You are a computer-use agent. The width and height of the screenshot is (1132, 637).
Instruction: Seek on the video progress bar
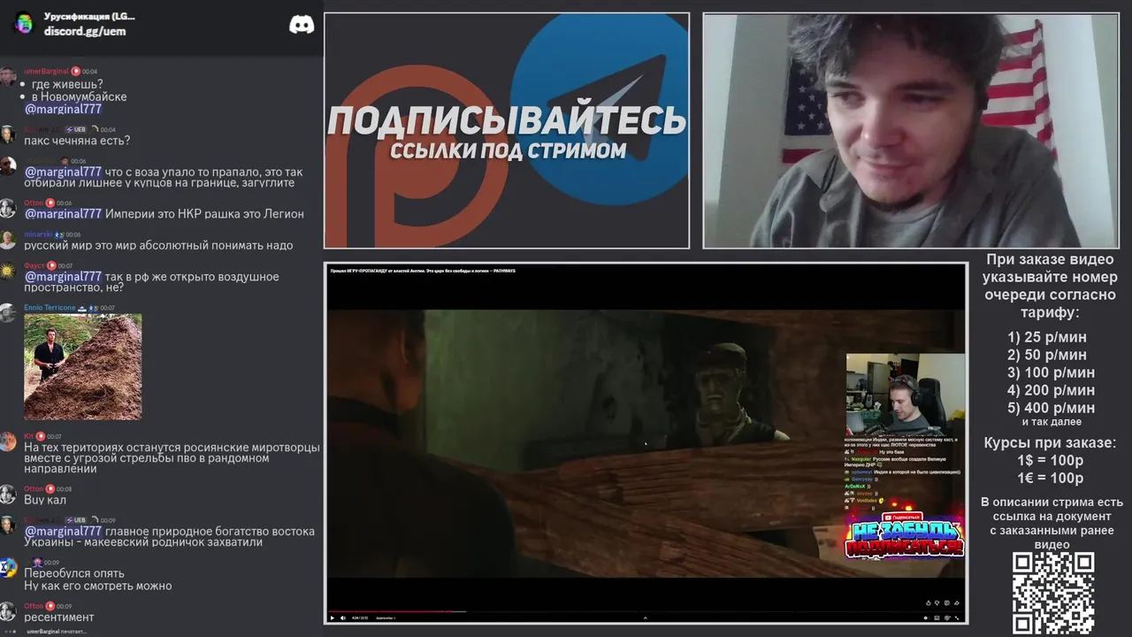[x=646, y=611]
